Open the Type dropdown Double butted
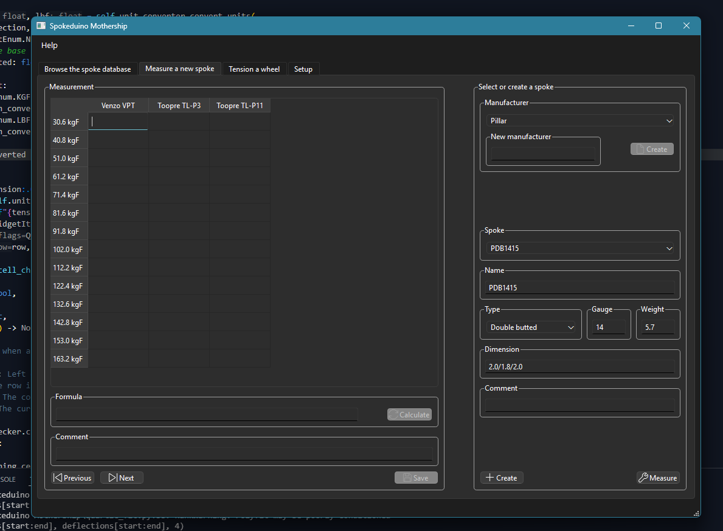The width and height of the screenshot is (723, 531). [x=531, y=327]
